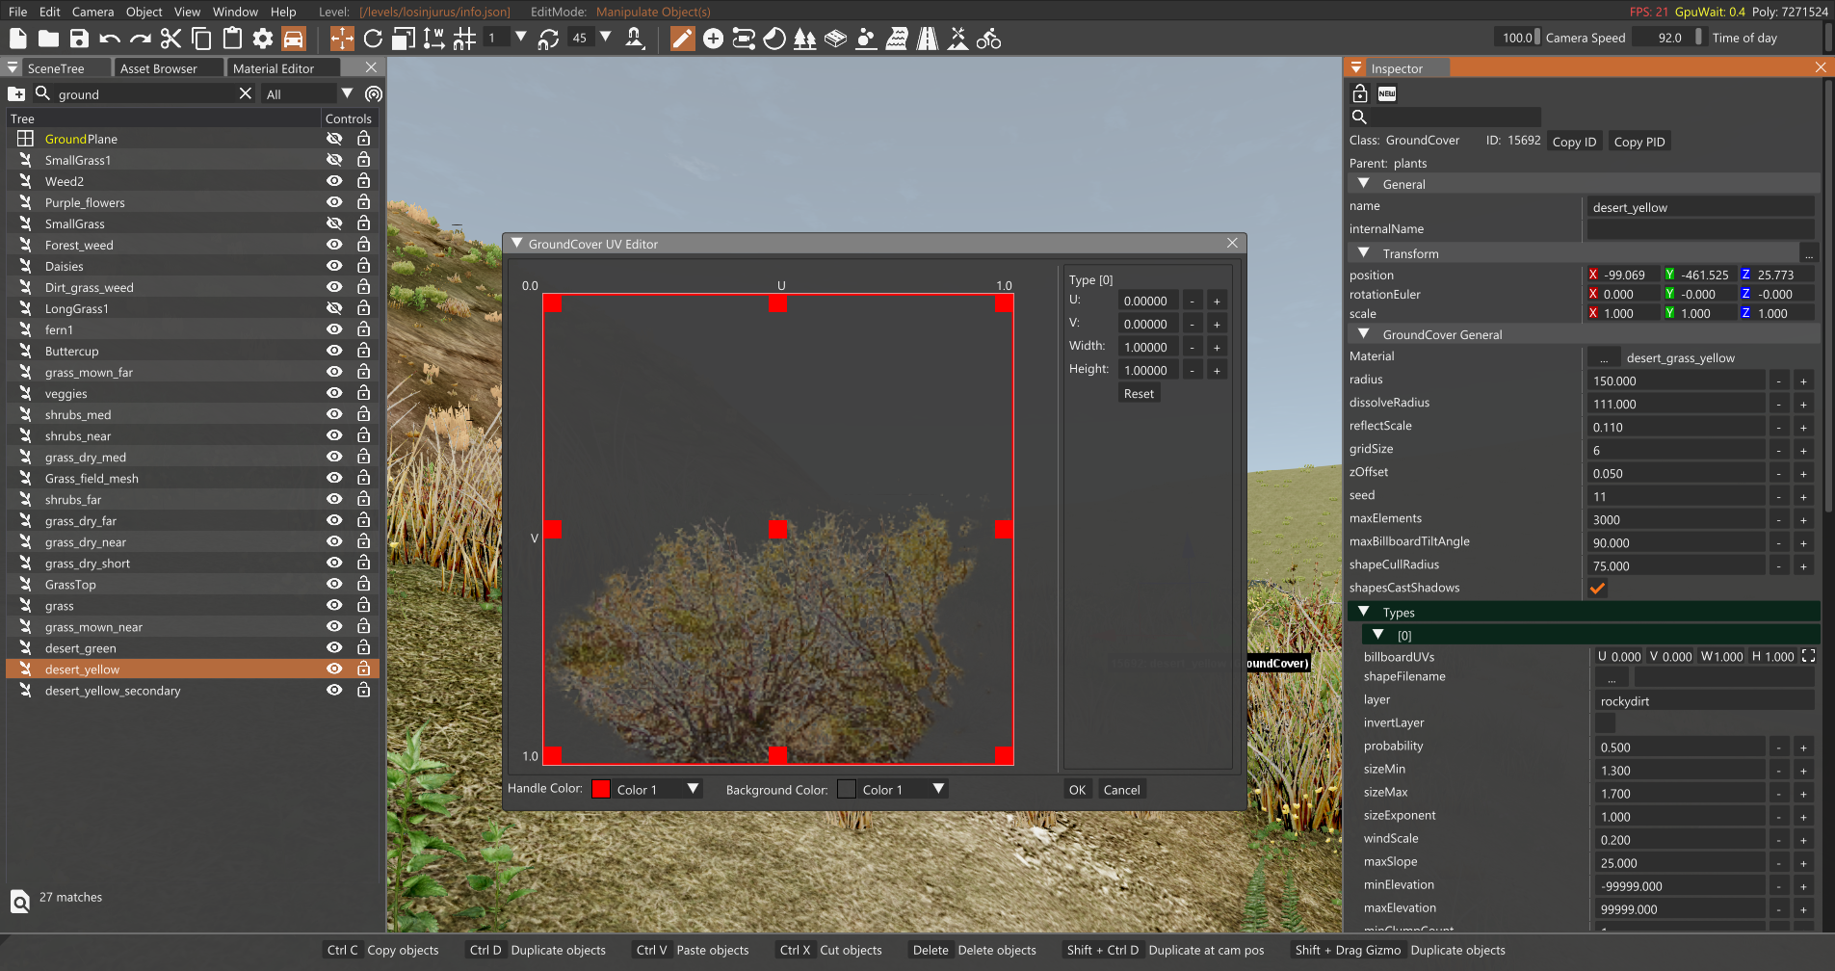Open the Window menu
The image size is (1835, 971).
tap(235, 12)
